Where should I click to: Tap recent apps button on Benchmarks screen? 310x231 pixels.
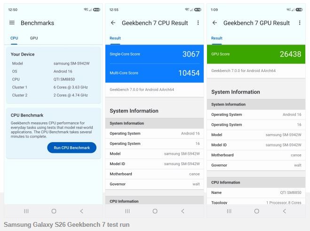click(26, 211)
